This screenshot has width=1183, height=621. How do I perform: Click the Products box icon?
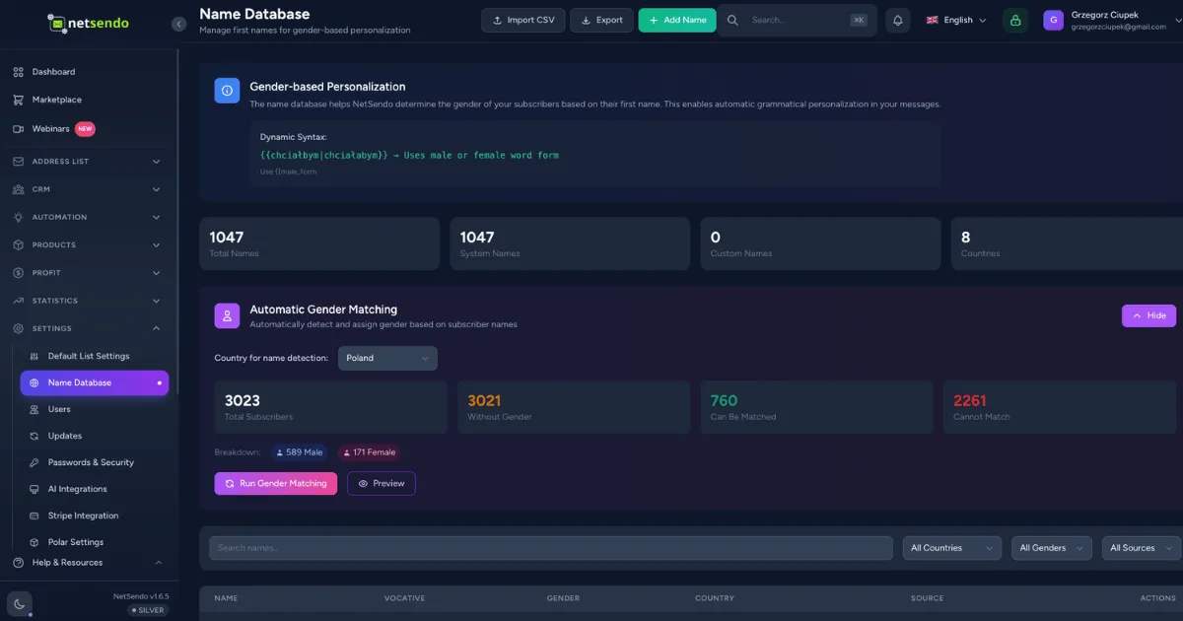click(x=19, y=244)
